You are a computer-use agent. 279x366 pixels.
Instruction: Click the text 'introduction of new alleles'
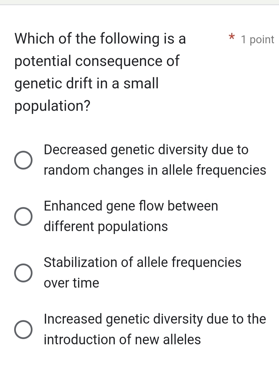(x=122, y=339)
